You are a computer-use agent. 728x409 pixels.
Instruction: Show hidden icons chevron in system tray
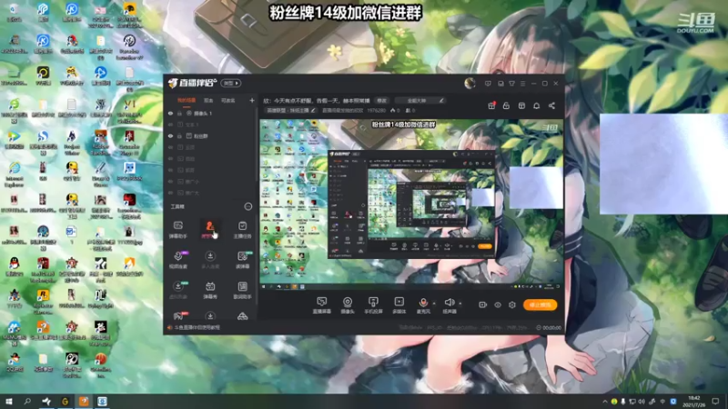point(604,402)
